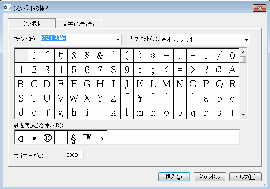
Task: Select the question mark ? symbol
Action: 206,70
